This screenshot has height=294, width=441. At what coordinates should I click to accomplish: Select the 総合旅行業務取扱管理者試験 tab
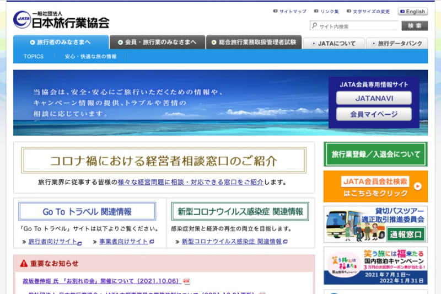(x=254, y=42)
